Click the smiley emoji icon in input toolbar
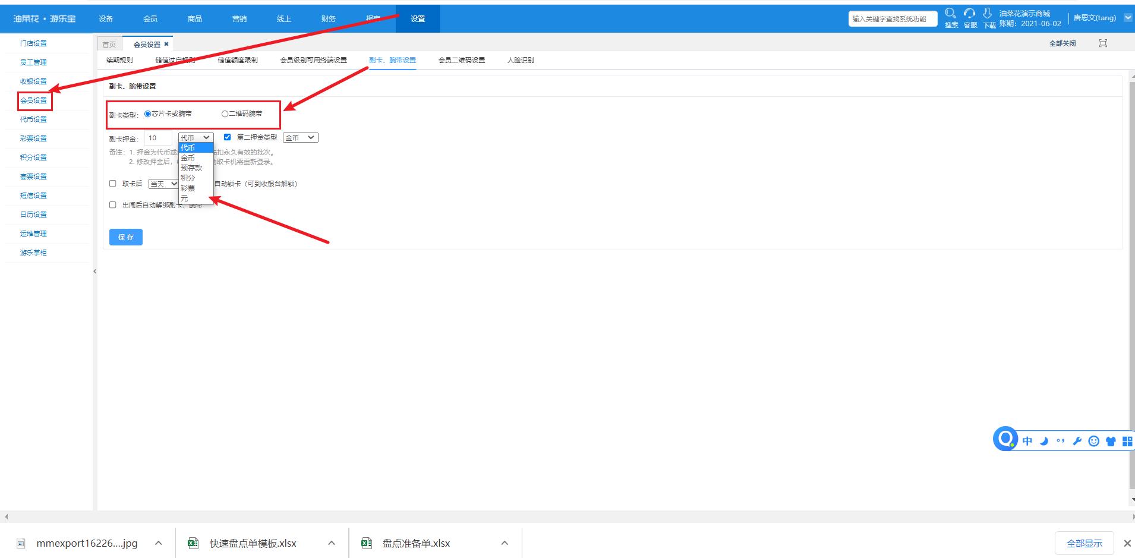Image resolution: width=1135 pixels, height=558 pixels. click(x=1093, y=441)
